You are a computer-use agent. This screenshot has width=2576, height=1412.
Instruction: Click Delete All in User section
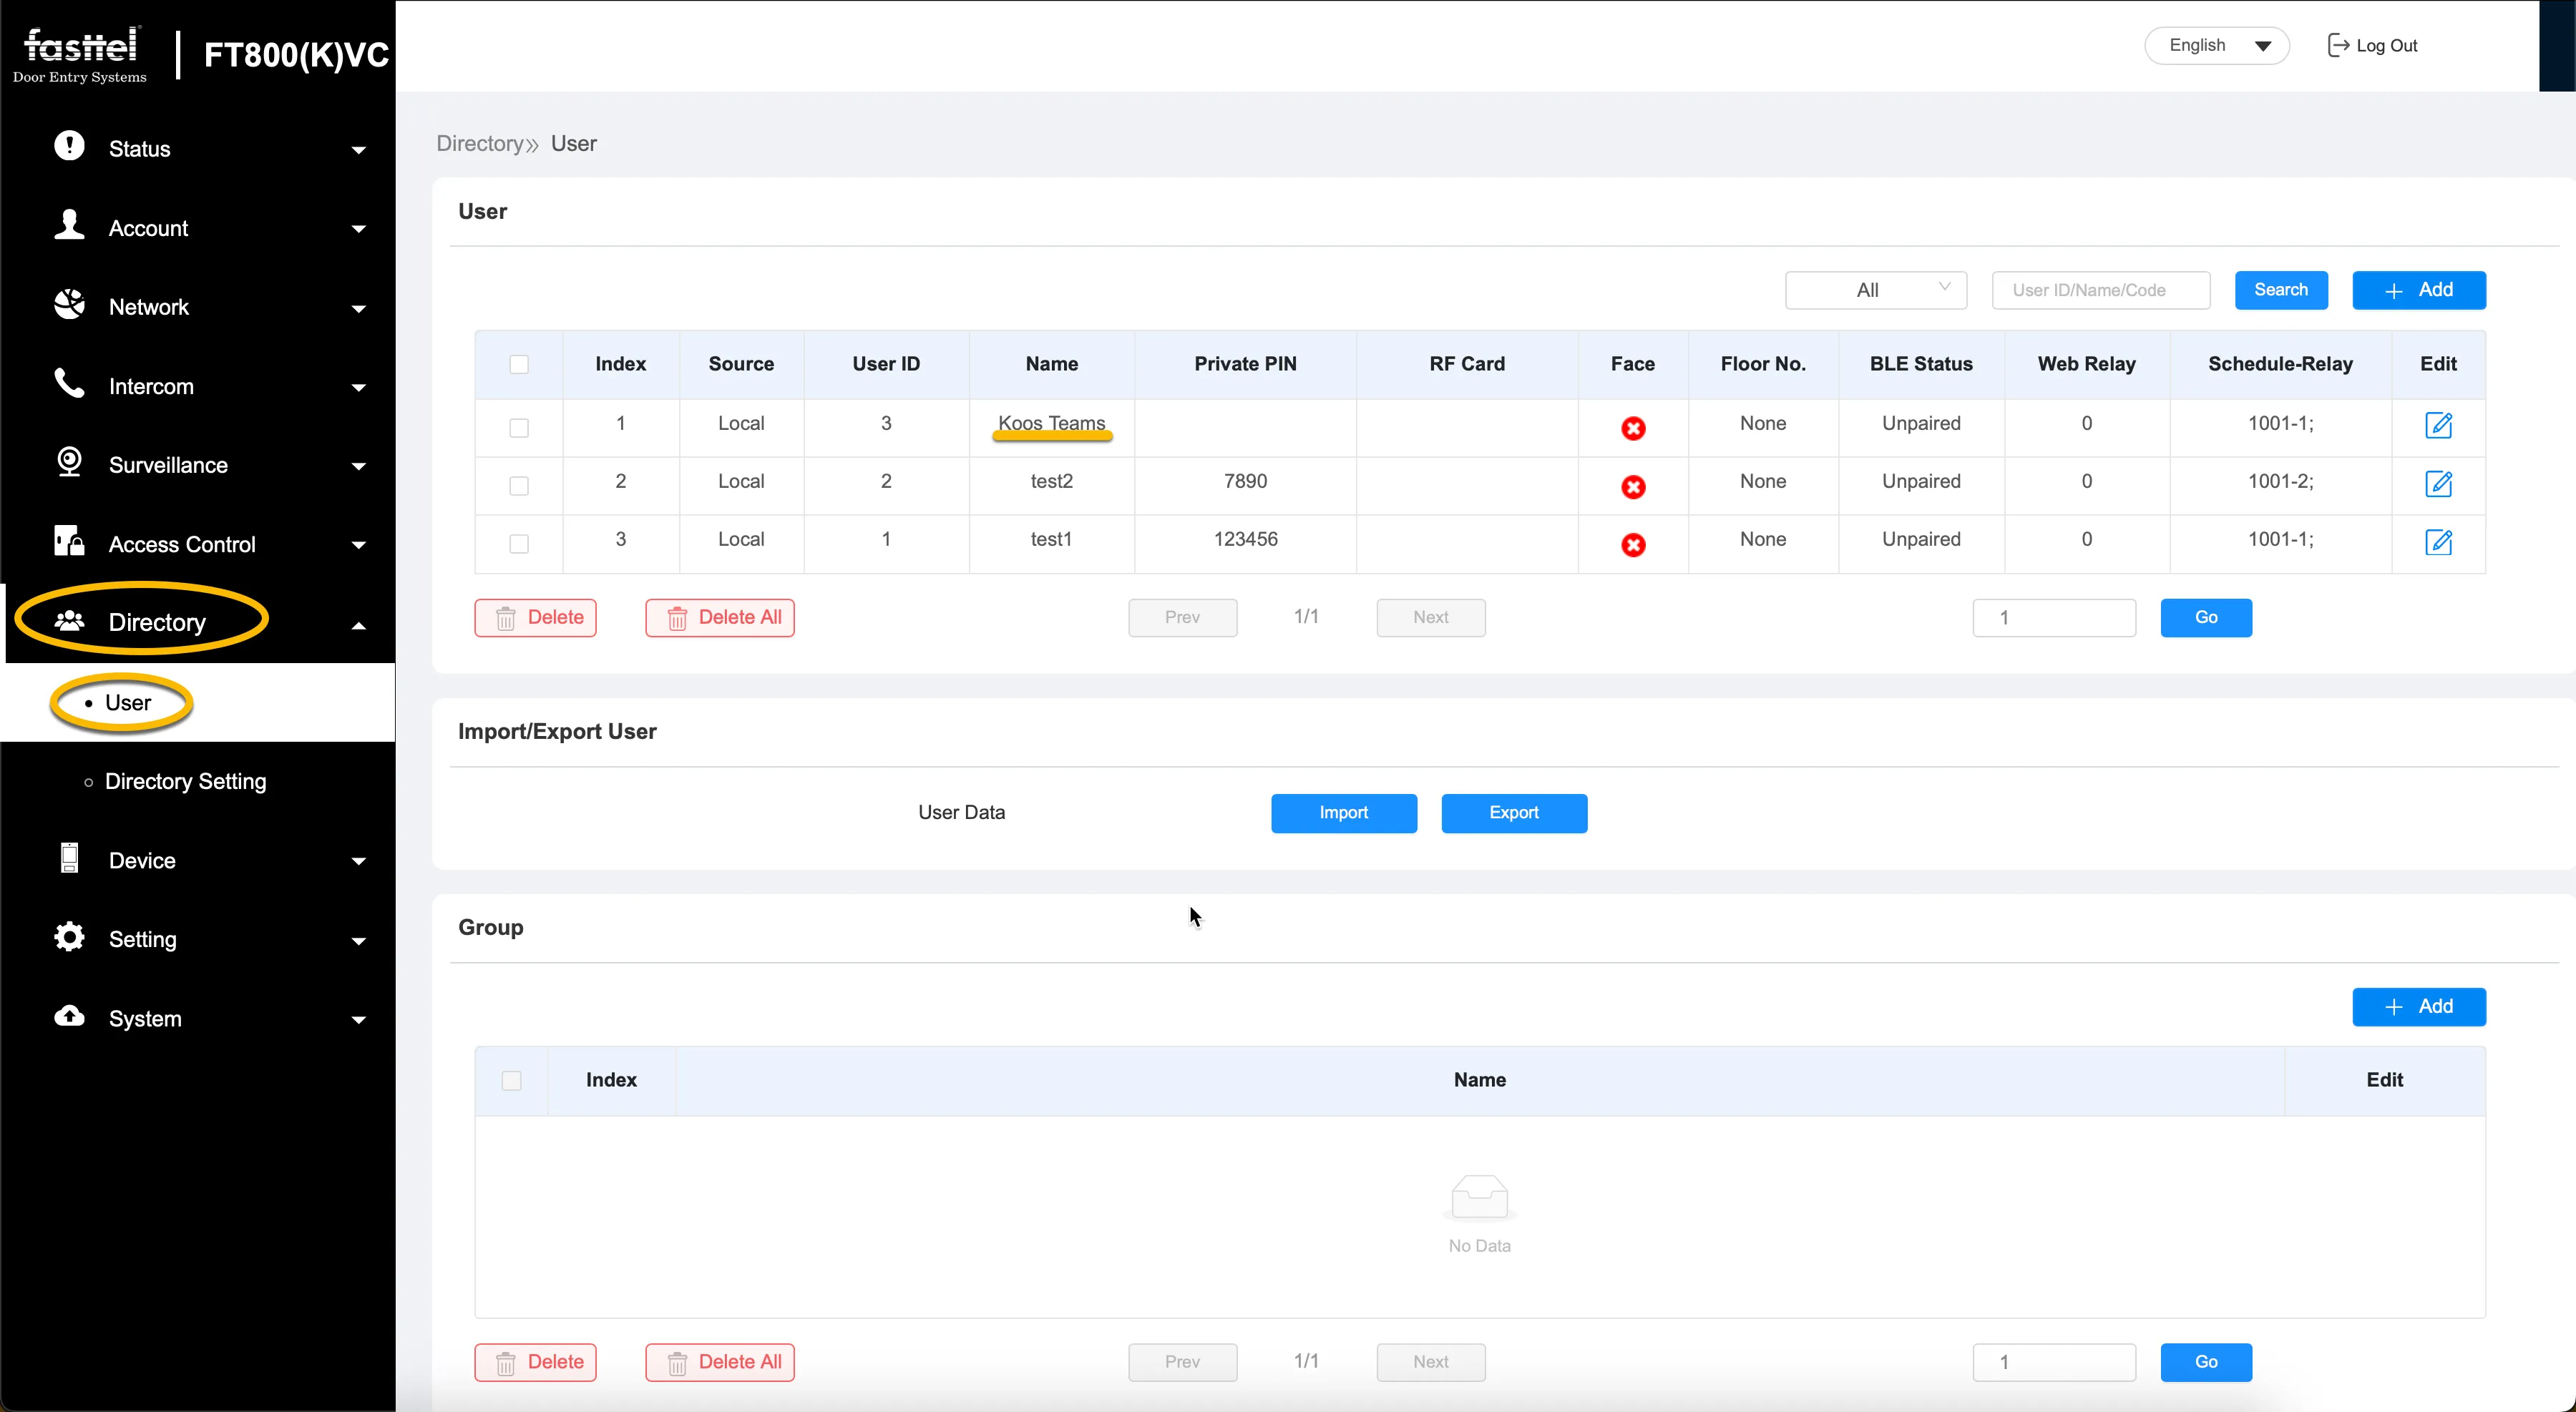point(720,617)
